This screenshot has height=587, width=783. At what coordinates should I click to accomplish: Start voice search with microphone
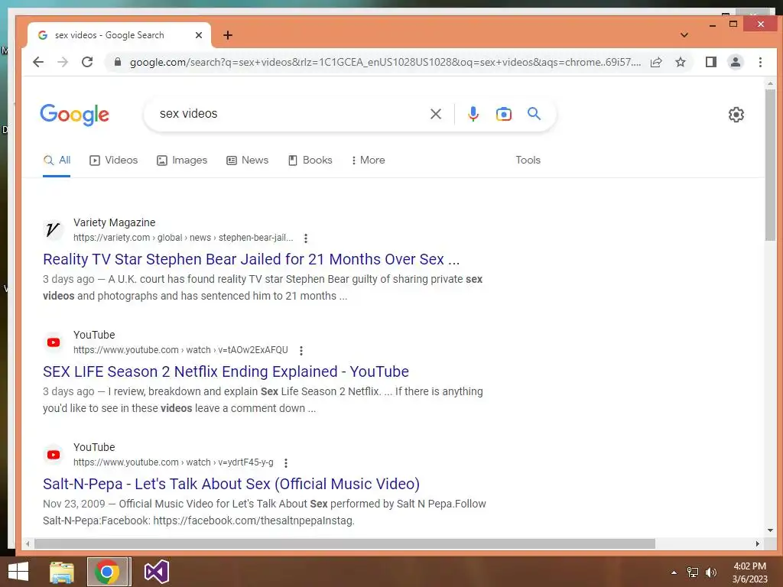pyautogui.click(x=473, y=114)
